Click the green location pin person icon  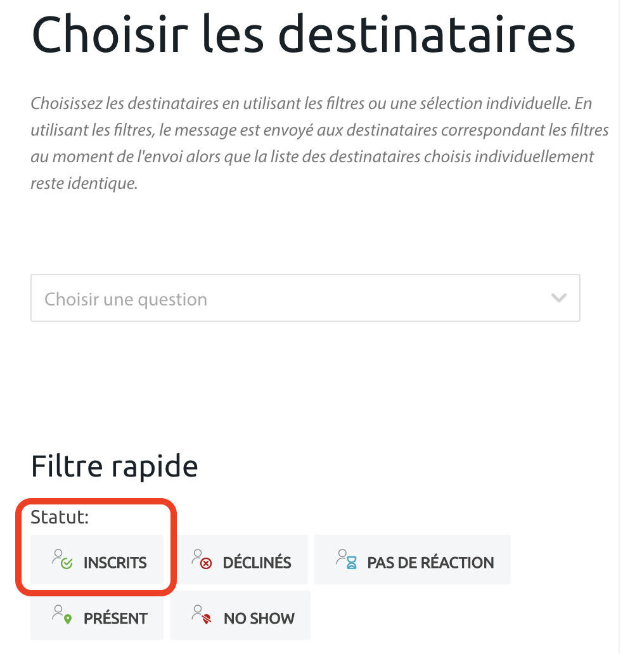(62, 615)
